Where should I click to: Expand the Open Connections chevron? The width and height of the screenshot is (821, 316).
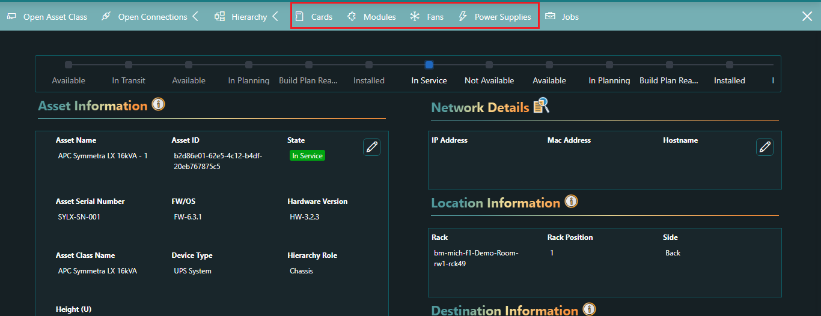tap(195, 17)
